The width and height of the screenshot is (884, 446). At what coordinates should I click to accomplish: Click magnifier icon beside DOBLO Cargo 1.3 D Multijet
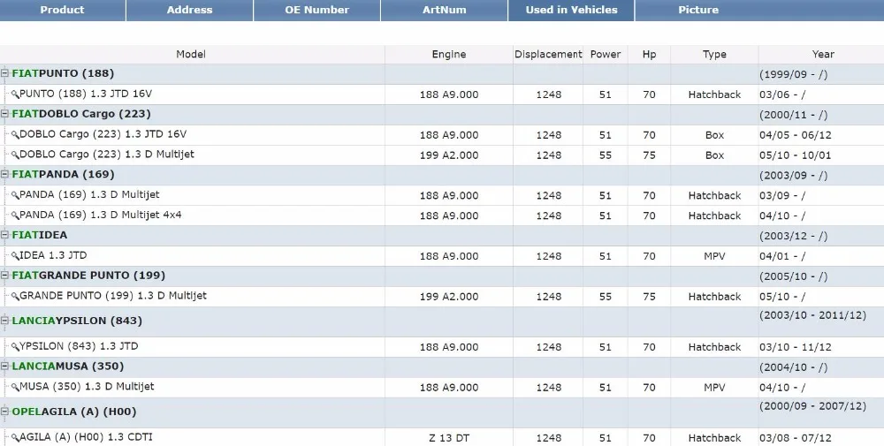coord(15,155)
